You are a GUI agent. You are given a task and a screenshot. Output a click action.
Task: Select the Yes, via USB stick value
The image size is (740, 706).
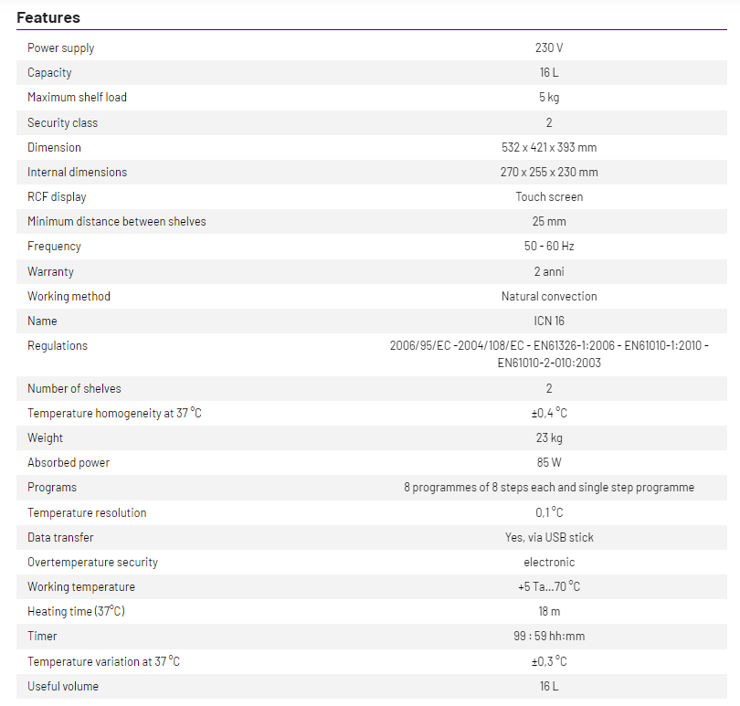549,537
